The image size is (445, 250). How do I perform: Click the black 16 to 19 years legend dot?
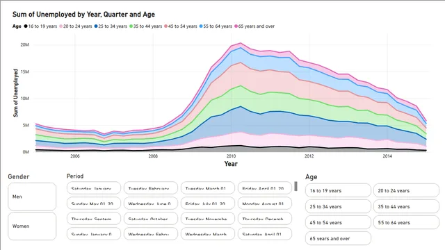(x=26, y=26)
